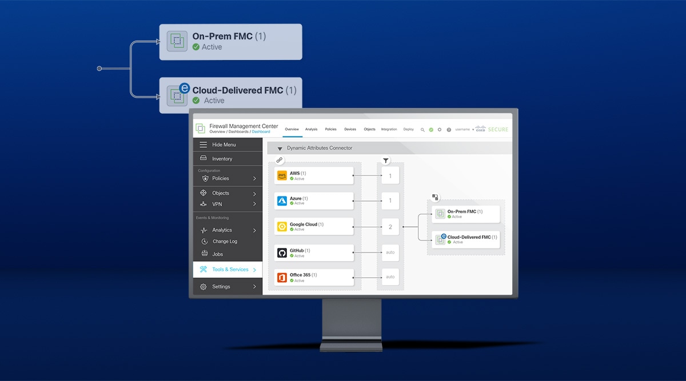Select the AWS connector icon
Viewport: 686px width, 381px height.
click(x=282, y=175)
